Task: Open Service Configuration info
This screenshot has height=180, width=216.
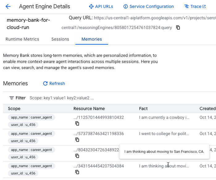Action: [148, 6]
